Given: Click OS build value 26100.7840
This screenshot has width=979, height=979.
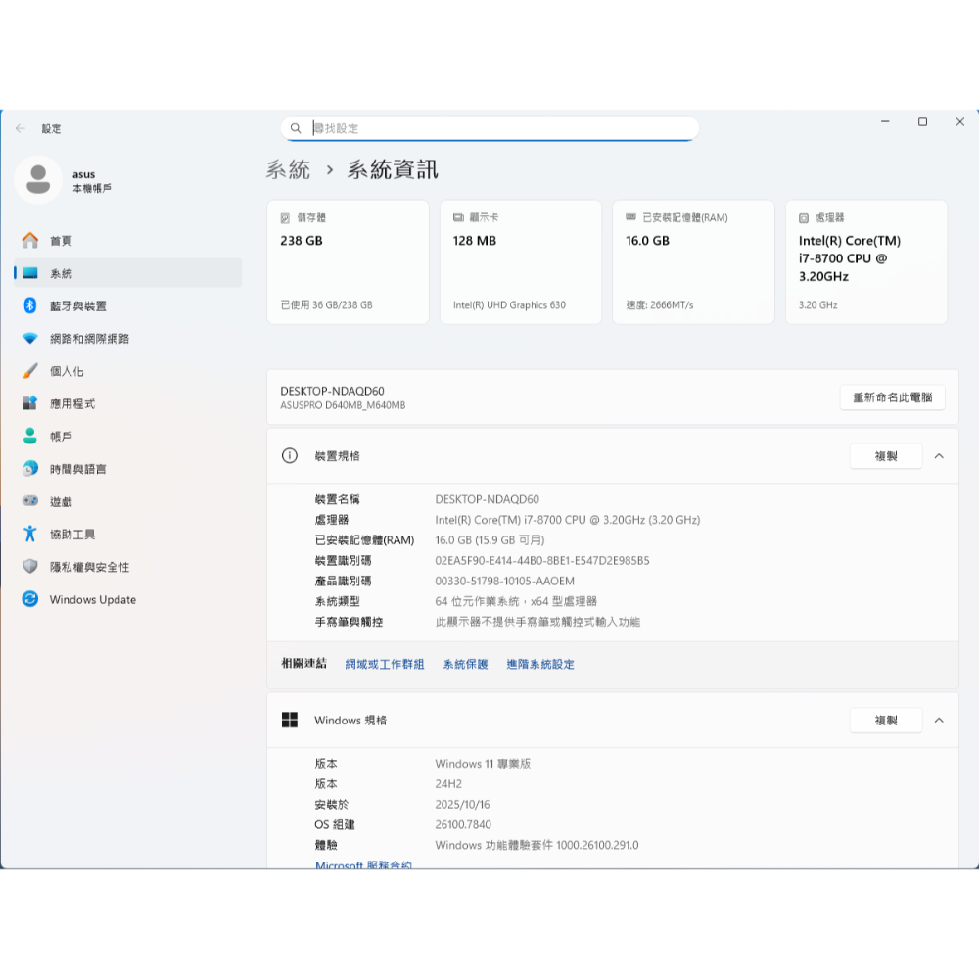Looking at the screenshot, I should [x=463, y=824].
